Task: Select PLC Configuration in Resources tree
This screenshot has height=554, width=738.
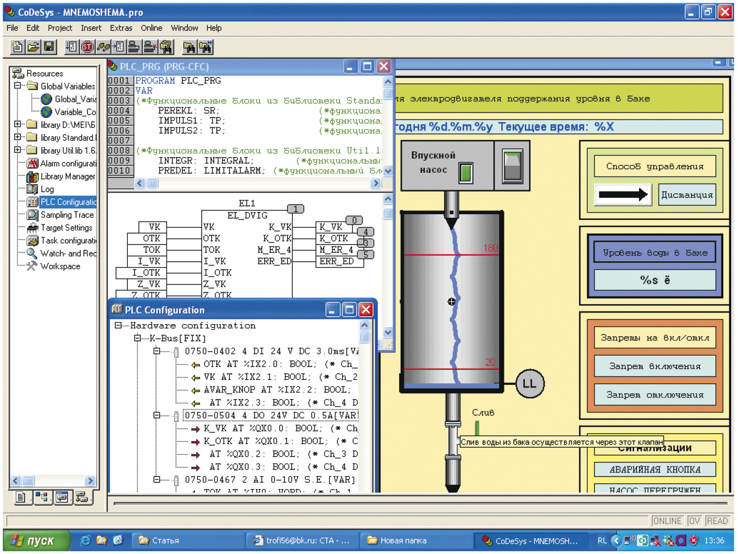Action: coord(61,202)
